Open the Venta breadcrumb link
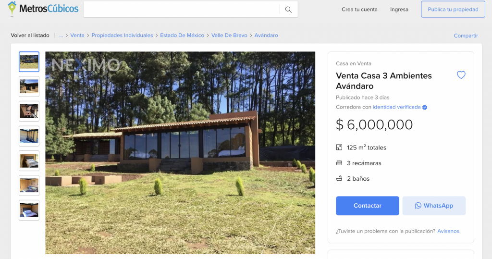Viewport: 492px width, 259px height. pos(77,36)
